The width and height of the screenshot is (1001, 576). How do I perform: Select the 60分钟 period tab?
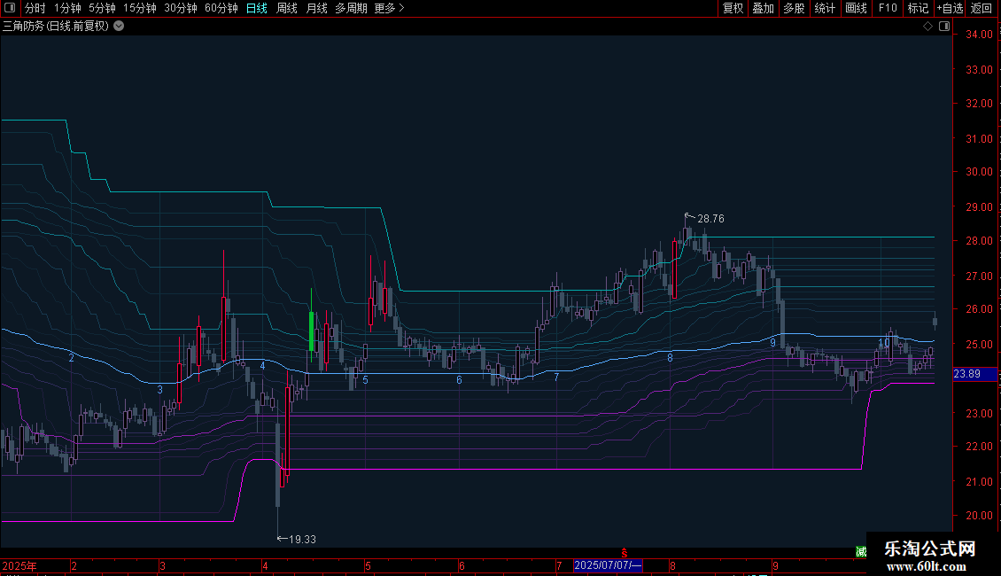point(221,8)
